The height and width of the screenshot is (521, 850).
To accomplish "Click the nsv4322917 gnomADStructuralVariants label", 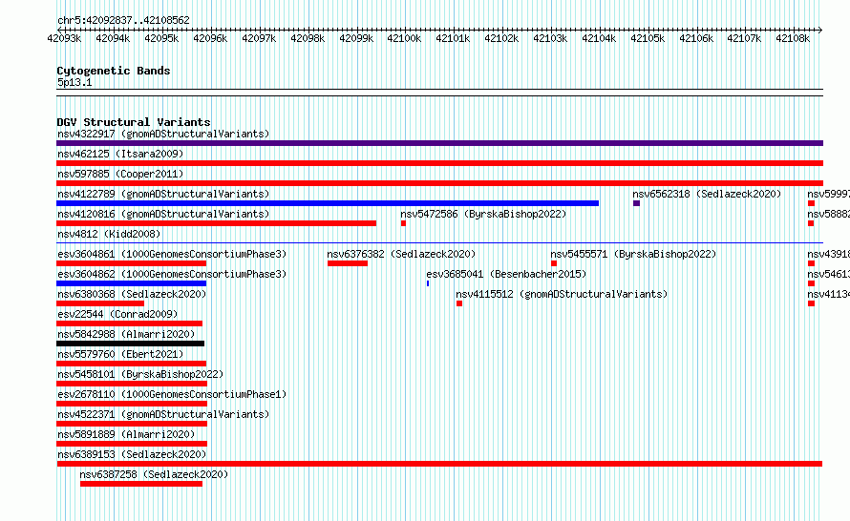I will tap(163, 134).
